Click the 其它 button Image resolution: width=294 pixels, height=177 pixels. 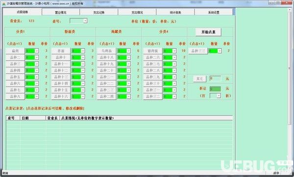click(200, 79)
